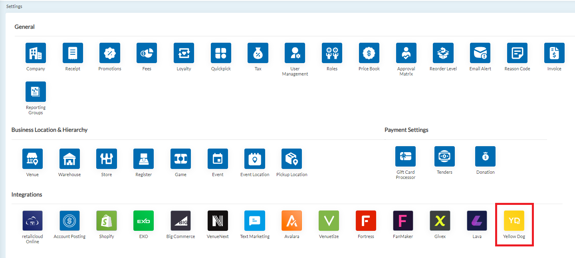
Task: Open the Approval Matrix icon
Action: (406, 53)
